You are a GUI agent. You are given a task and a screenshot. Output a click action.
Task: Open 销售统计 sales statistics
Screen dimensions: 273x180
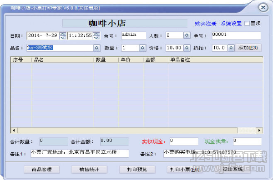click(89, 170)
